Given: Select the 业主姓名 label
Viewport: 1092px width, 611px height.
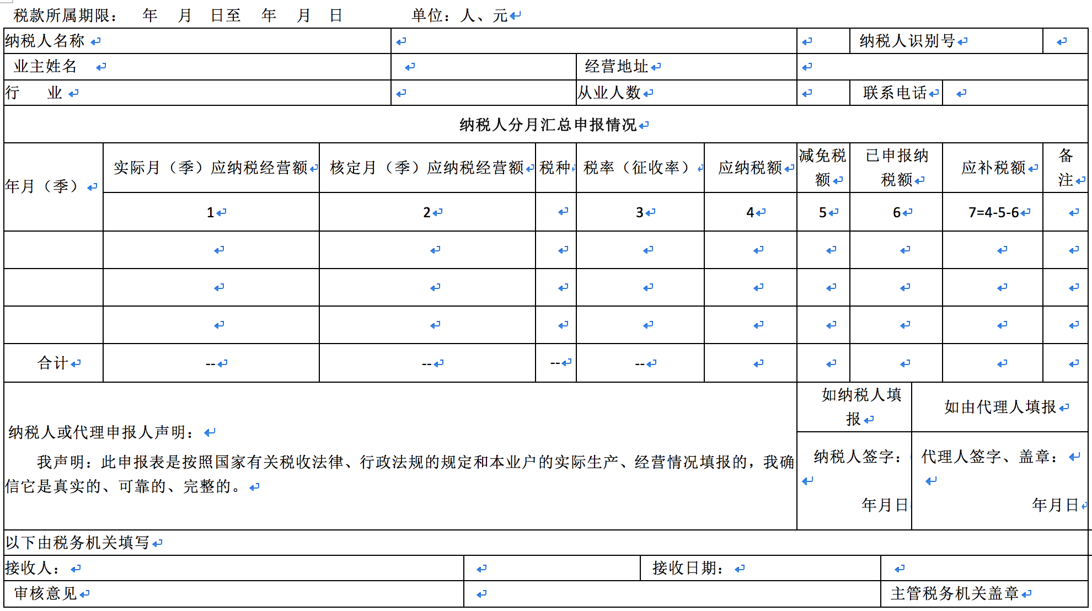Looking at the screenshot, I should click(45, 67).
